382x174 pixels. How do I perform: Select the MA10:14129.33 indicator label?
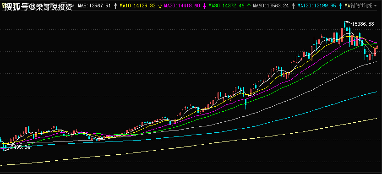(138, 6)
